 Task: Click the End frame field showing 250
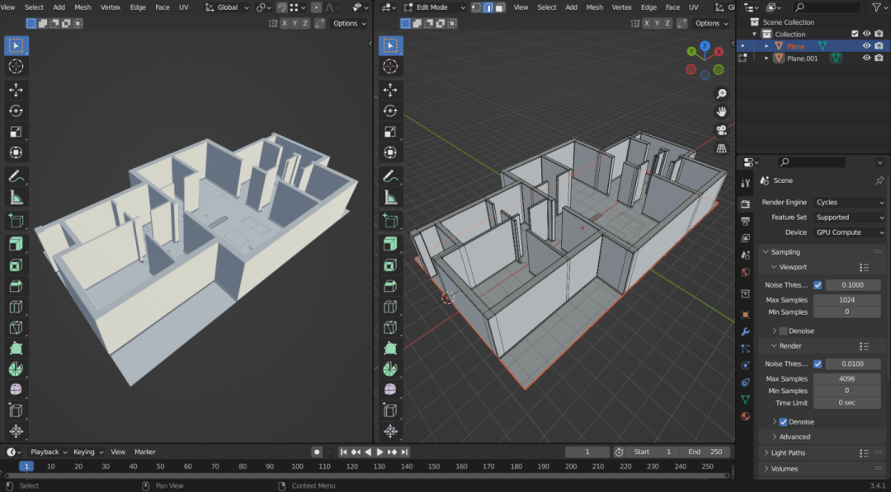705,452
